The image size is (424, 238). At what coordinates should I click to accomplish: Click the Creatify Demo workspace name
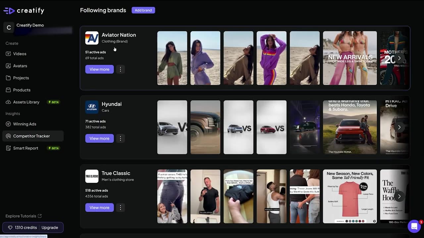pyautogui.click(x=30, y=25)
